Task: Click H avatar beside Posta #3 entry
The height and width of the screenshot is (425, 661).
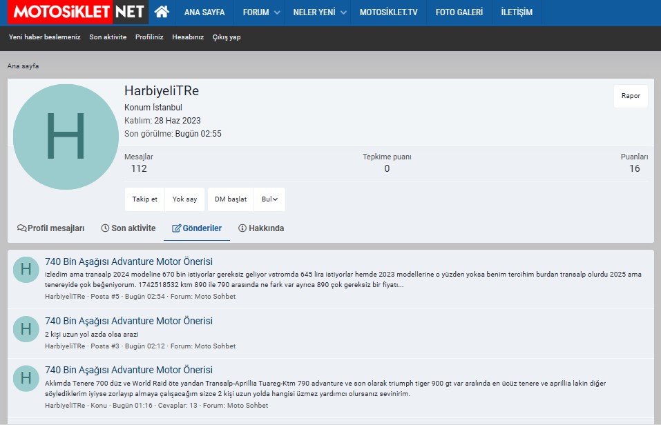Action: pyautogui.click(x=26, y=329)
